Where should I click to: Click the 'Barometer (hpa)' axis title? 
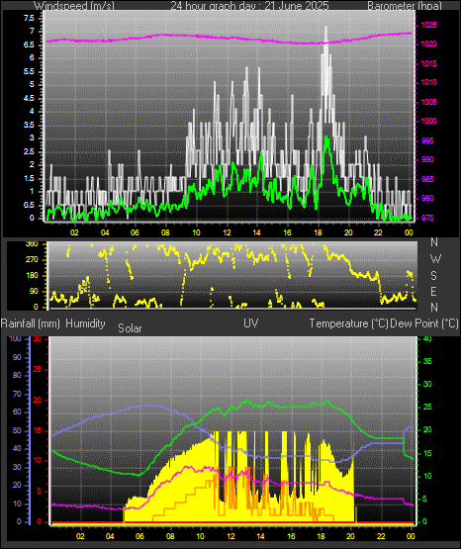coord(405,6)
